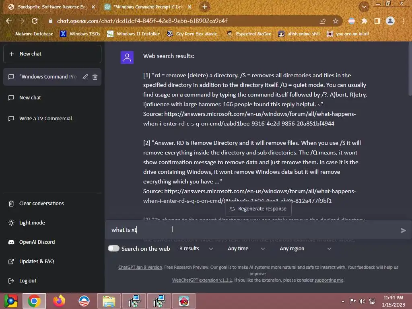
Task: Close the Windows Command Prompt tab
Action: pyautogui.click(x=190, y=7)
